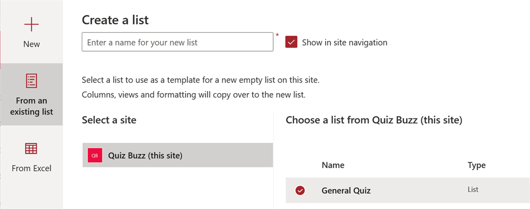This screenshot has width=530, height=209.
Task: Click the List type cell of General Quiz
Action: 473,190
